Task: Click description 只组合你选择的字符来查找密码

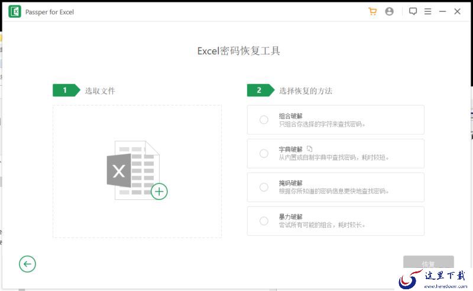Action: point(322,124)
